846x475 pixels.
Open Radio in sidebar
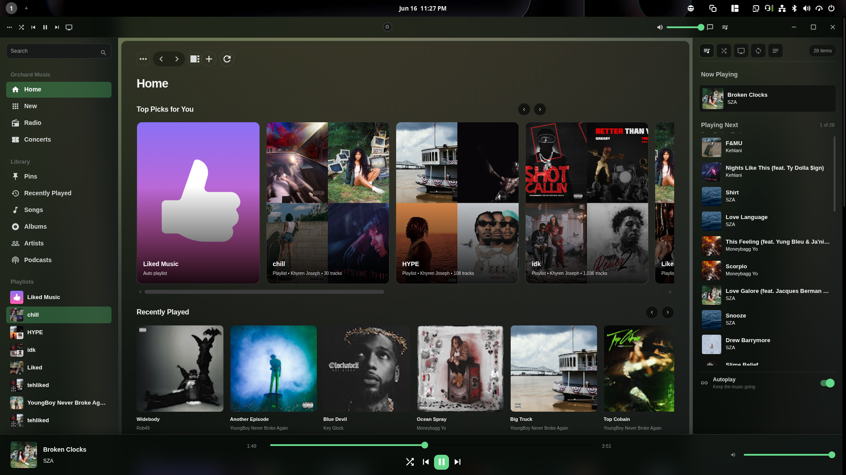click(x=59, y=123)
